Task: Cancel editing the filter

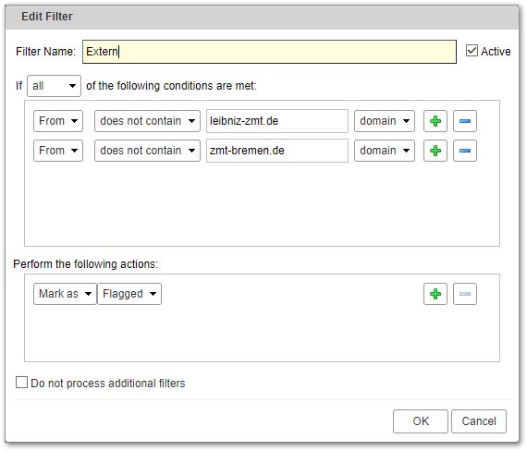Action: (479, 421)
